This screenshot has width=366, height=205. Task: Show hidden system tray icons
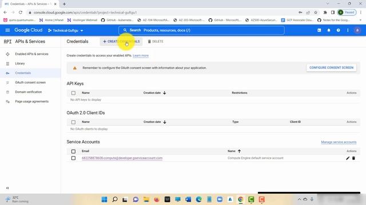tap(299, 199)
